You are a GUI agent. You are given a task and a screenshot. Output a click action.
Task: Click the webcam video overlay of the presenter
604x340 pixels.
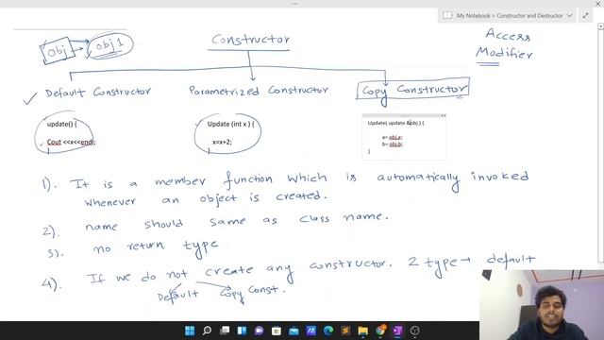pos(542,305)
